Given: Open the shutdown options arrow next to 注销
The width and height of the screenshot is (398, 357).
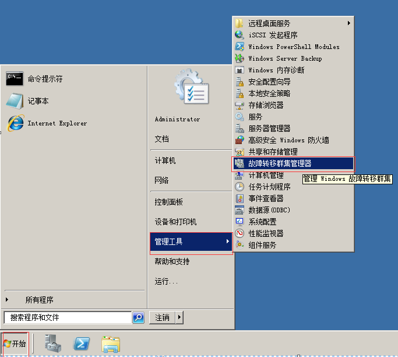Looking at the screenshot, I should tap(179, 317).
